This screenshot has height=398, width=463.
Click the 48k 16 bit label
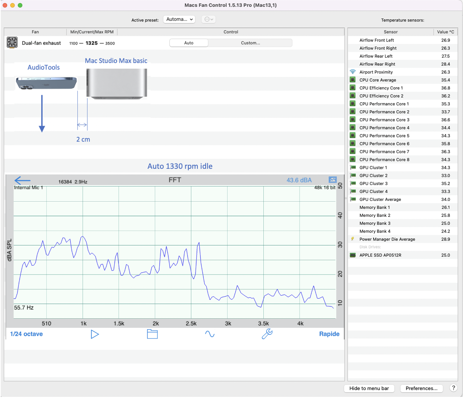click(x=325, y=188)
